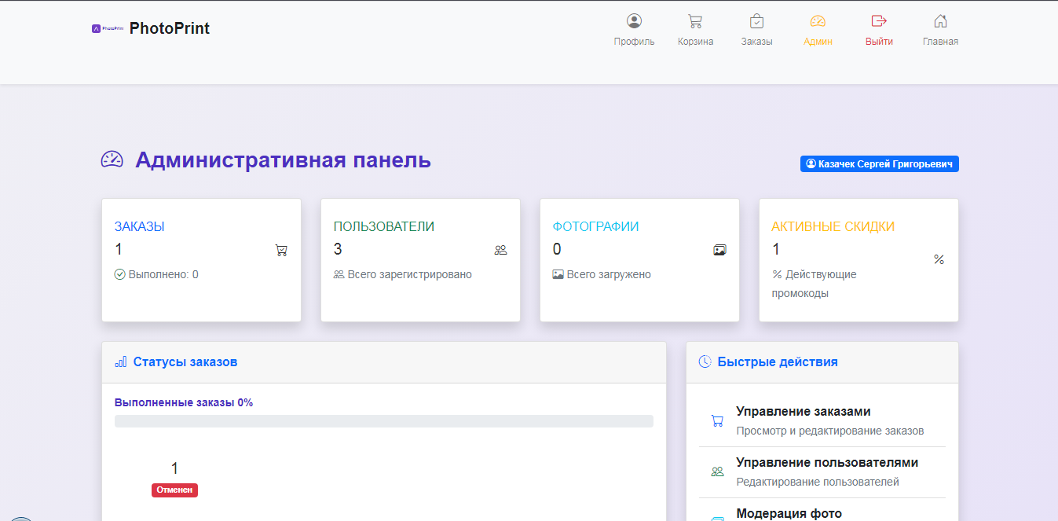Click the Казачек Сергей Григорьевич user badge
This screenshot has height=521, width=1058.
tap(879, 164)
